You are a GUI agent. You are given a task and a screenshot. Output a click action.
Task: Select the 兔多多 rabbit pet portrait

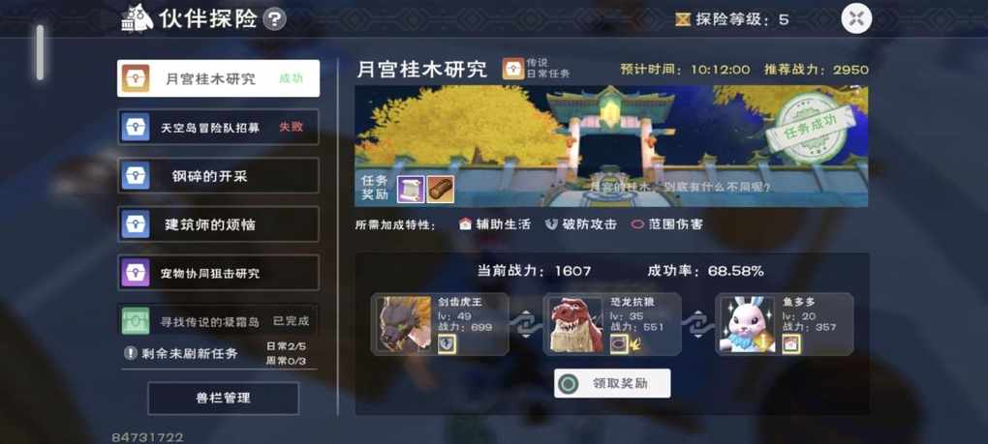[x=748, y=324]
